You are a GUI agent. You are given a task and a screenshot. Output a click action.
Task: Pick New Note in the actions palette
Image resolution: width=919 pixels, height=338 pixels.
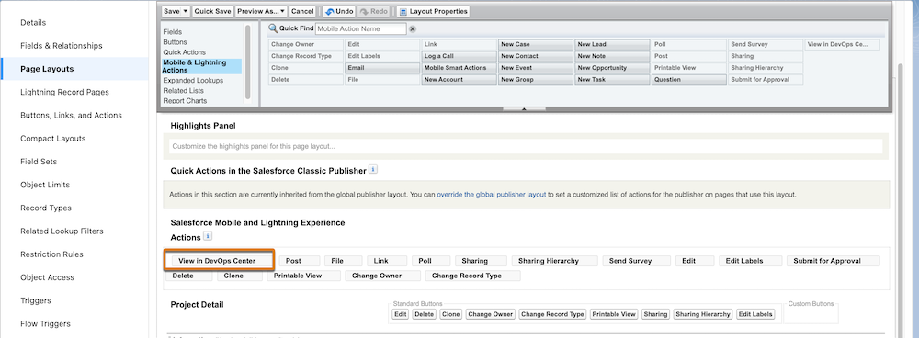tap(612, 56)
